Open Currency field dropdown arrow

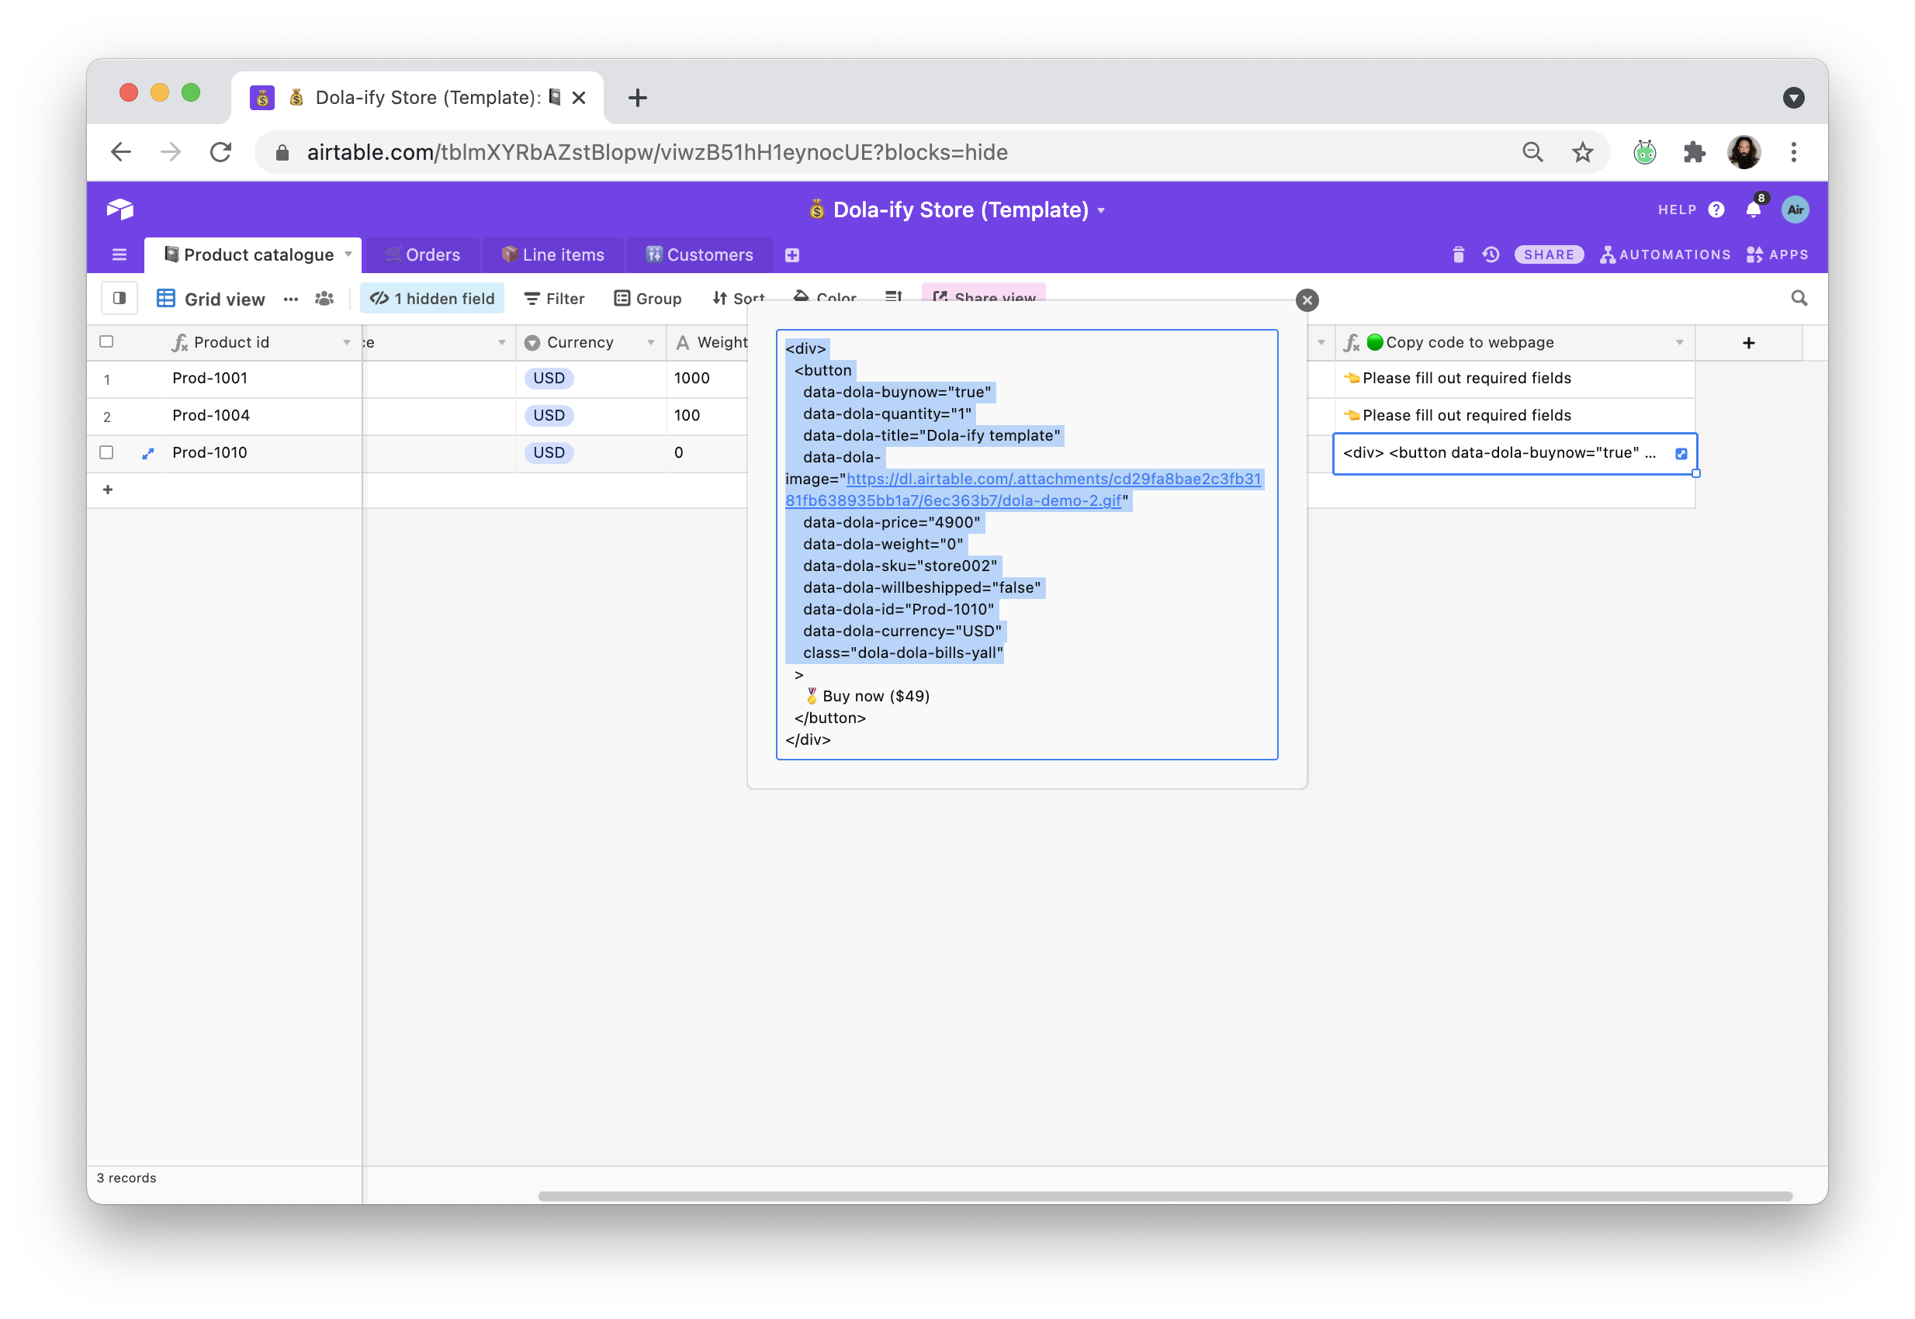point(650,343)
